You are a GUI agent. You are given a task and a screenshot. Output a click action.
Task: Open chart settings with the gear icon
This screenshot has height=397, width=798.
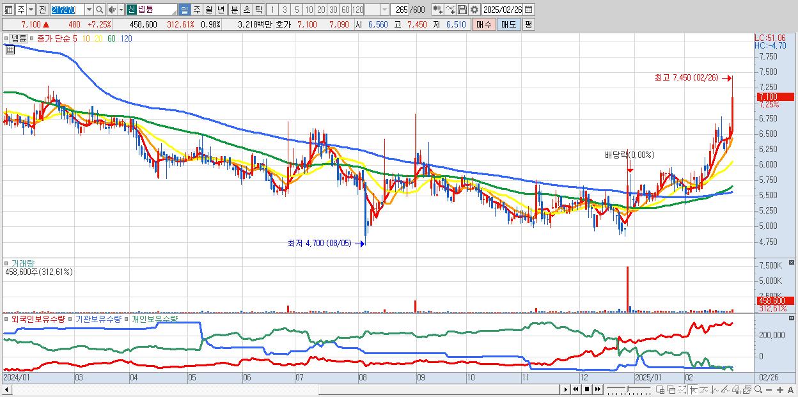pos(474,10)
